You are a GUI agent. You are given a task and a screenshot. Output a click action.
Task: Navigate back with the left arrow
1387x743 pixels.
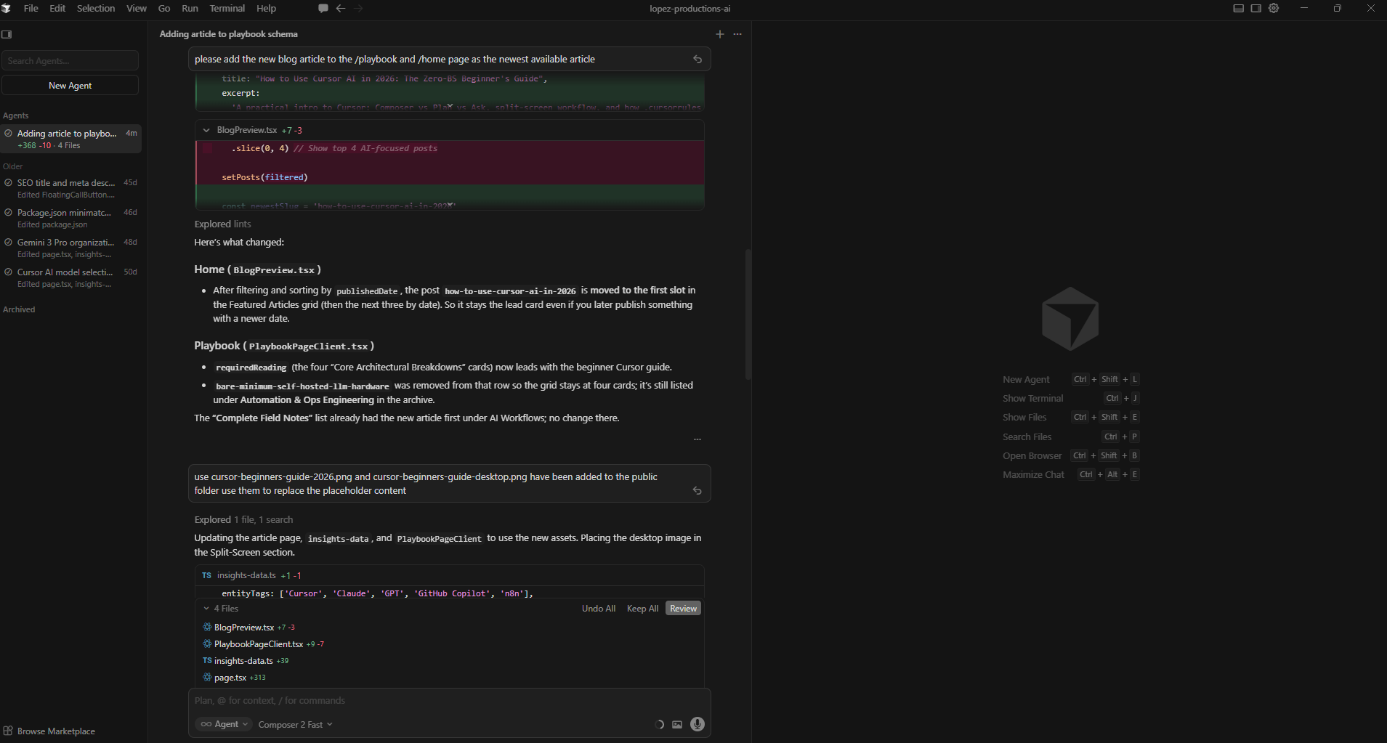[341, 9]
